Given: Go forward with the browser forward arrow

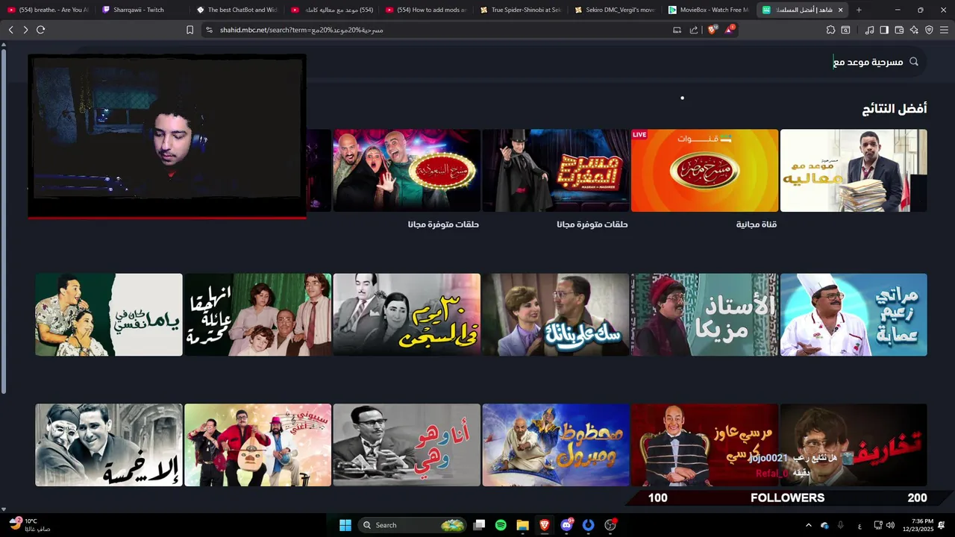Looking at the screenshot, I should coord(25,30).
